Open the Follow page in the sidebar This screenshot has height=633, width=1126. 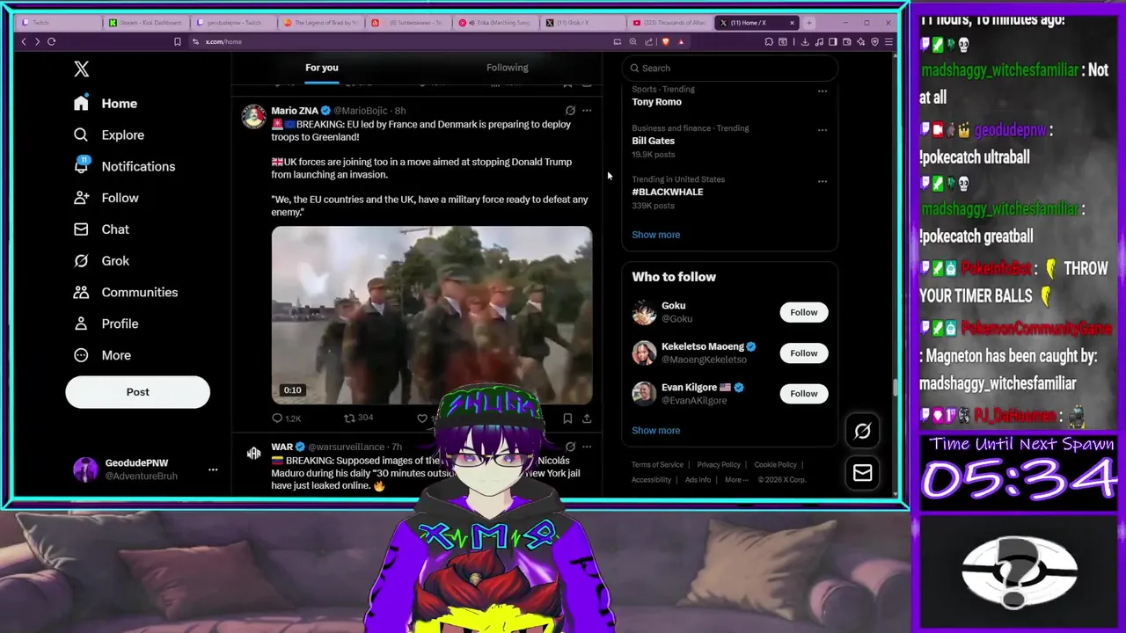click(106, 198)
